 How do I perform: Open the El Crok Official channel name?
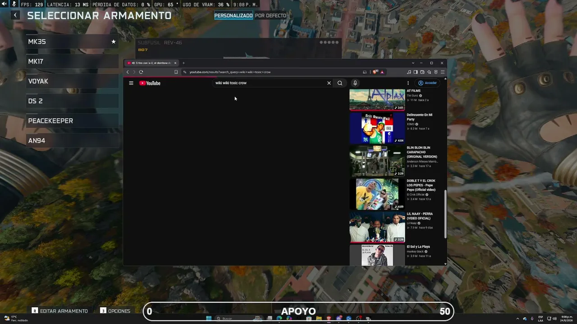416,194
